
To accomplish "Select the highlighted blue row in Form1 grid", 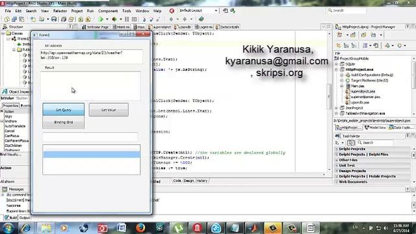I will click(92, 155).
